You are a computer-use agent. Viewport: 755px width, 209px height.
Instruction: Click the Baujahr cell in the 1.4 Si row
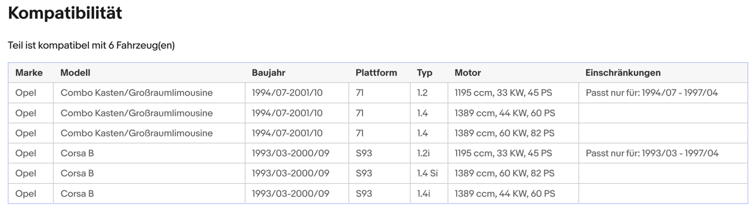(291, 173)
